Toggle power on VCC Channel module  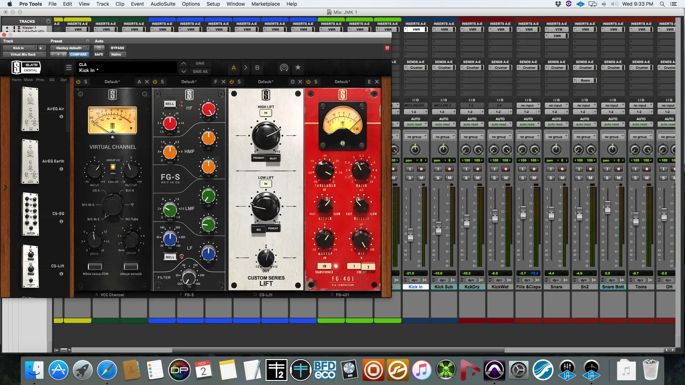[x=78, y=82]
